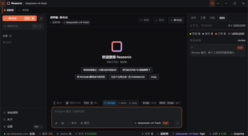Click the send message arrow icon

[177, 123]
